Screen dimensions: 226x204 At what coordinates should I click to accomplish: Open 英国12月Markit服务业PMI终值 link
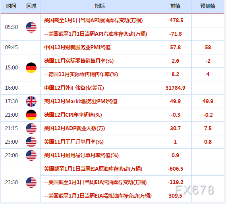(x=81, y=102)
